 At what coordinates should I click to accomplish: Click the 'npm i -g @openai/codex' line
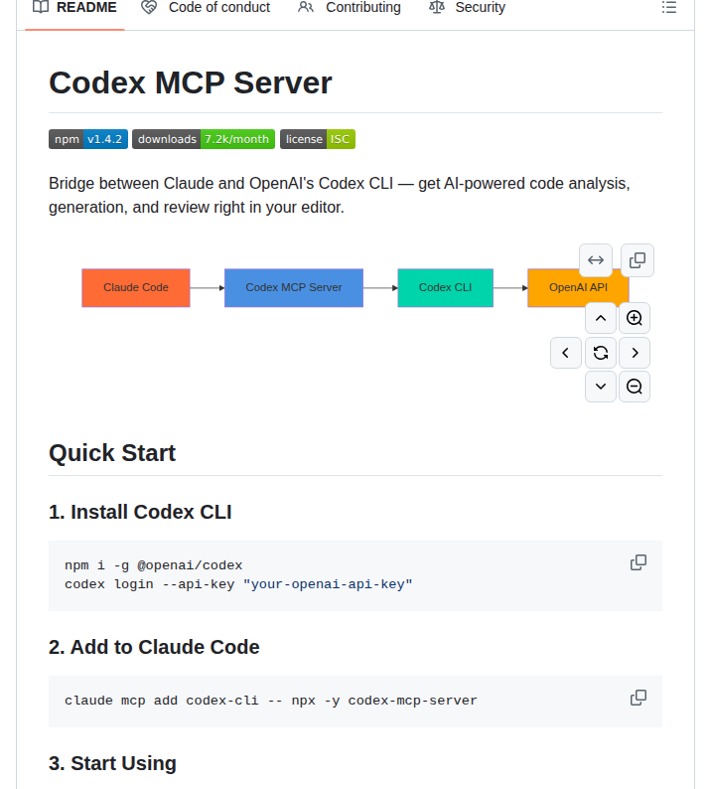[x=153, y=565]
